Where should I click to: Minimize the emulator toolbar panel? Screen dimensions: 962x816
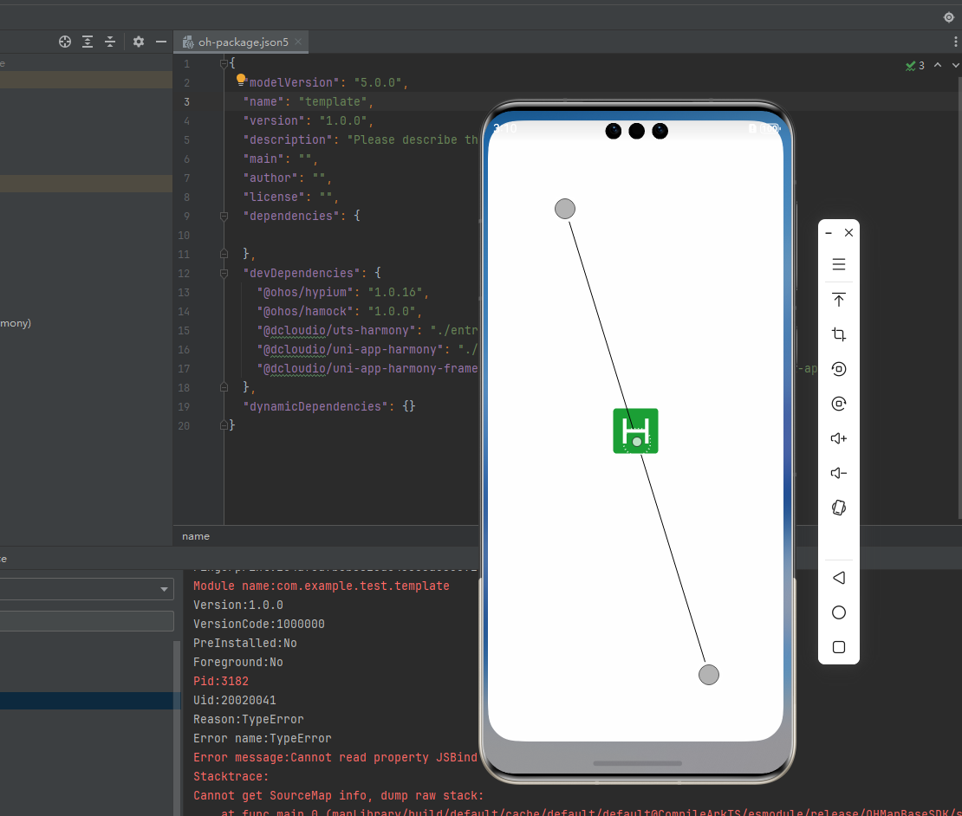[x=829, y=233]
